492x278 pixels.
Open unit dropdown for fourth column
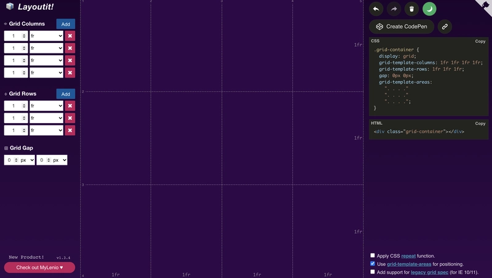click(47, 73)
